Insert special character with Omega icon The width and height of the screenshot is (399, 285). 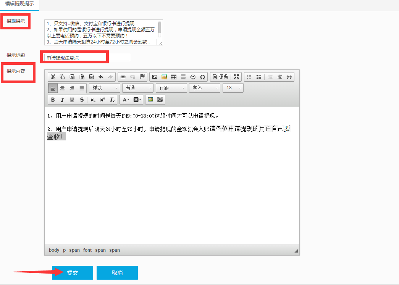click(202, 77)
